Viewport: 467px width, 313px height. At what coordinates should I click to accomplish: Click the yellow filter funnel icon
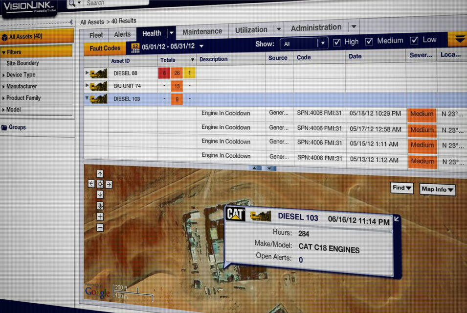tap(460, 39)
